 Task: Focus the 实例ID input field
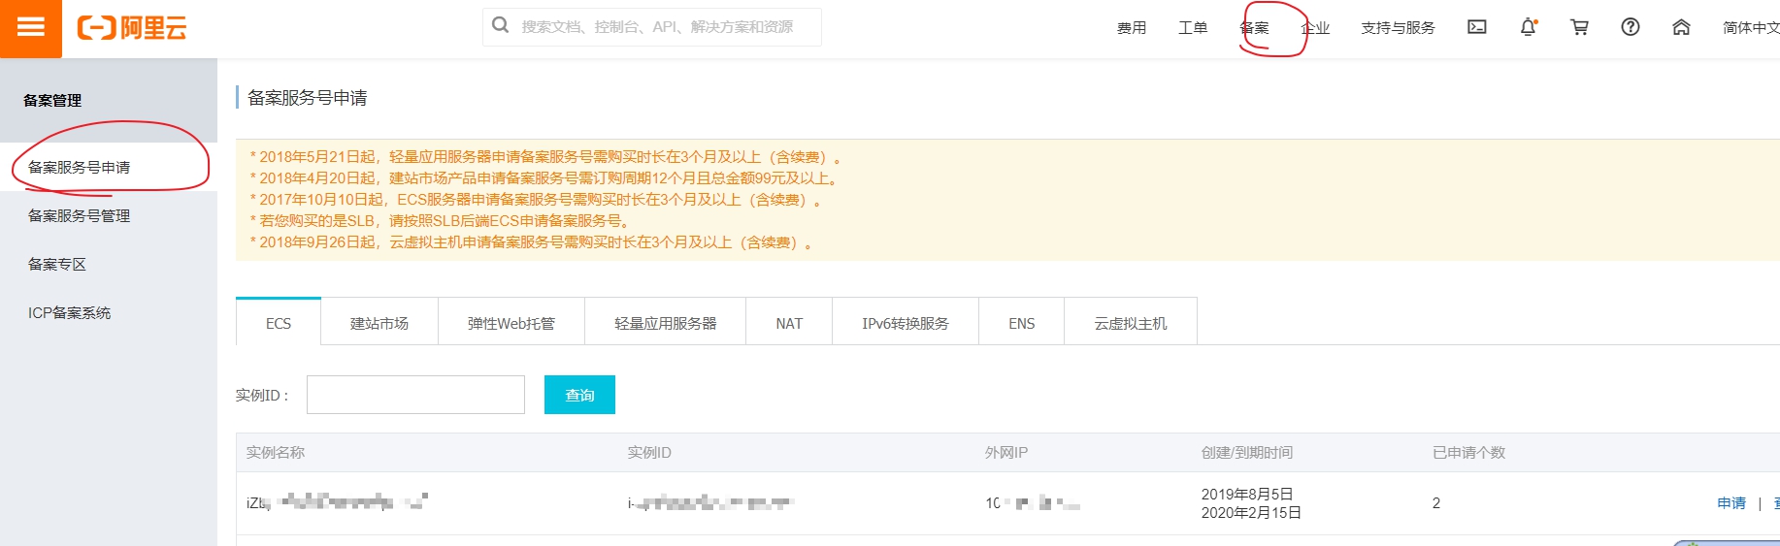[x=415, y=395]
